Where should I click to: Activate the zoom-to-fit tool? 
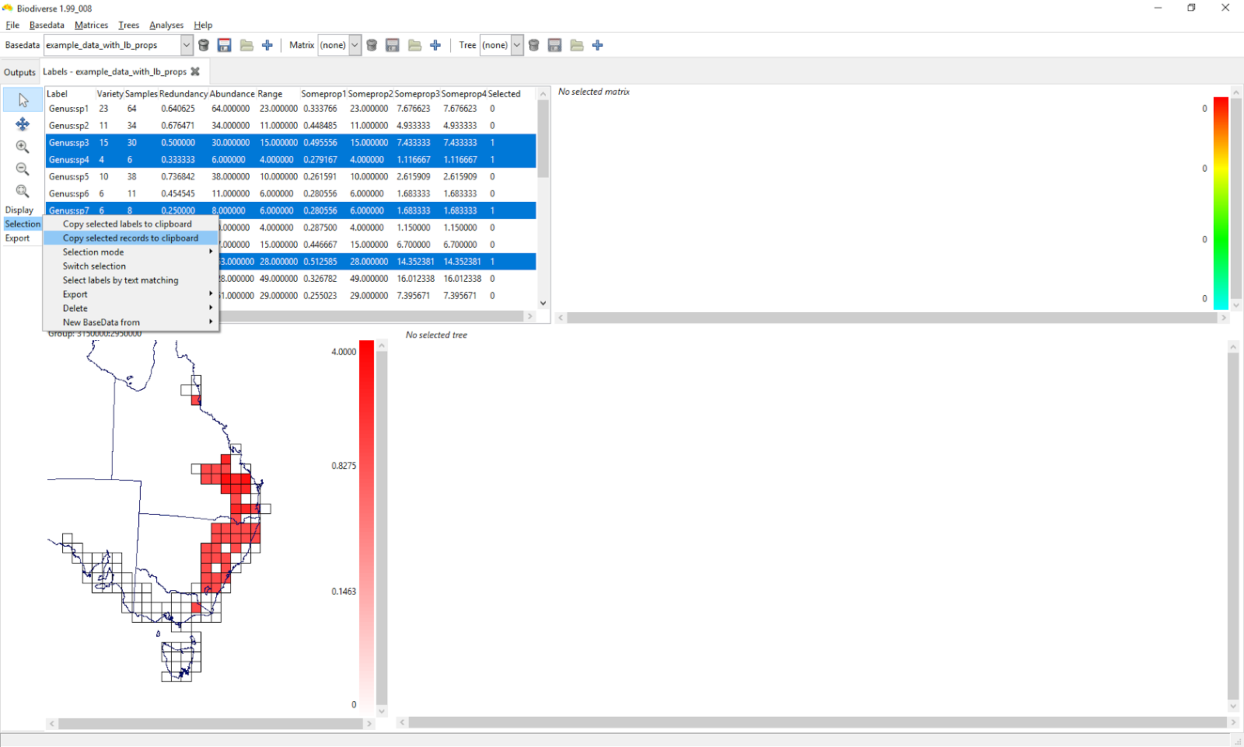(23, 191)
